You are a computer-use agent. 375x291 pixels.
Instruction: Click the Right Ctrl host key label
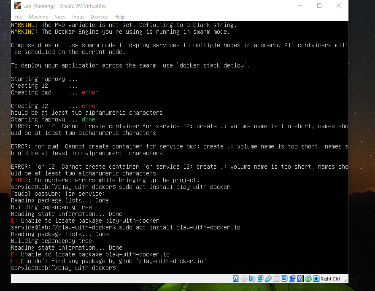[330, 279]
